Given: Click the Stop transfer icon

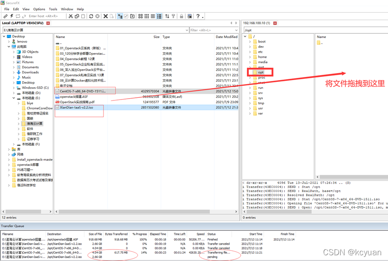Looking at the screenshot, I should tap(97, 16).
